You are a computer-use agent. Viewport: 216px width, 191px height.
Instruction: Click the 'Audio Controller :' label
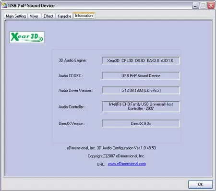[x=72, y=107]
